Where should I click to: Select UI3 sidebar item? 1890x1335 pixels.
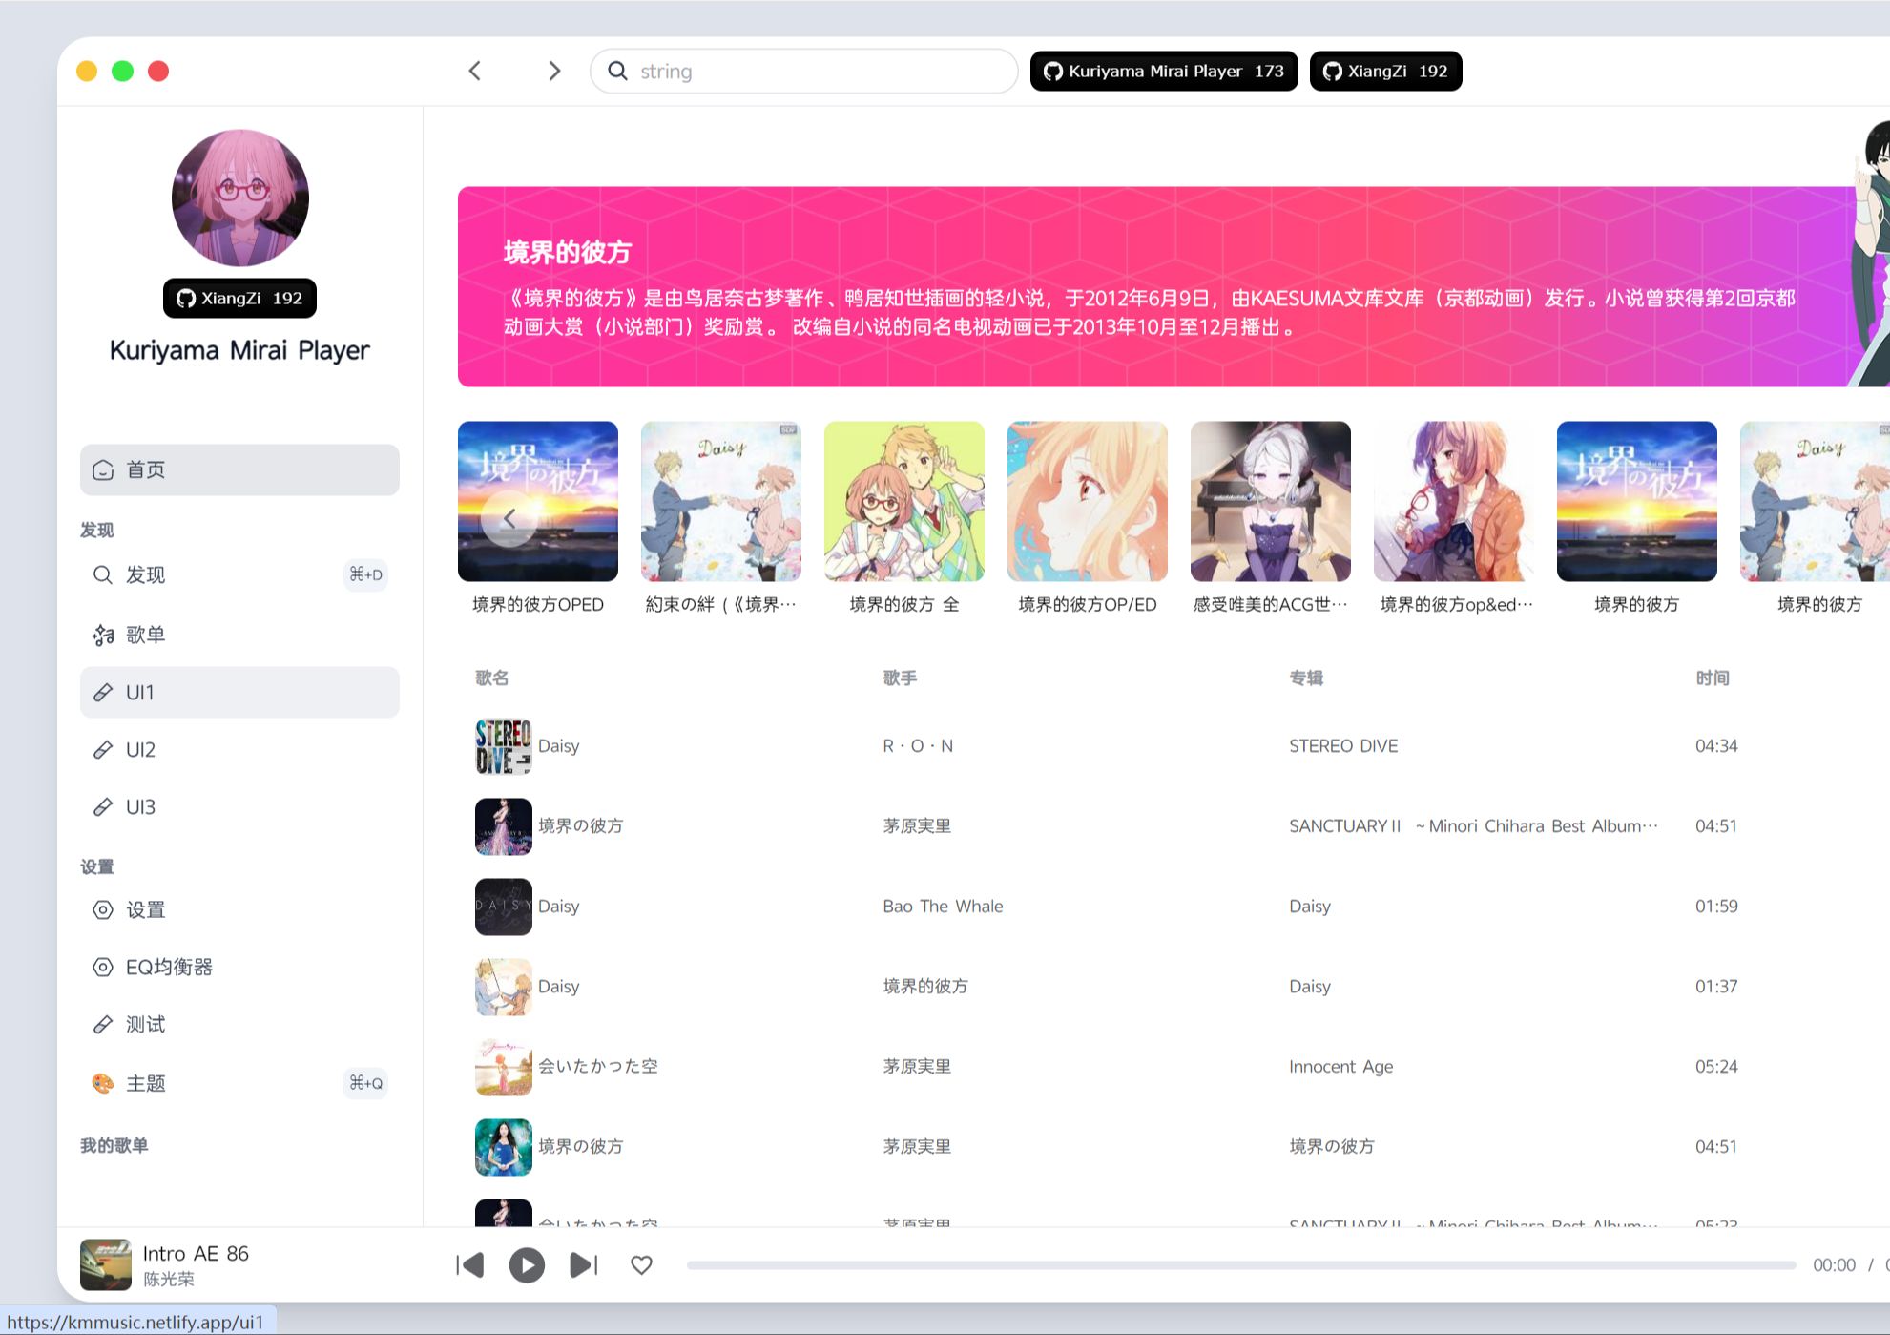click(x=239, y=806)
